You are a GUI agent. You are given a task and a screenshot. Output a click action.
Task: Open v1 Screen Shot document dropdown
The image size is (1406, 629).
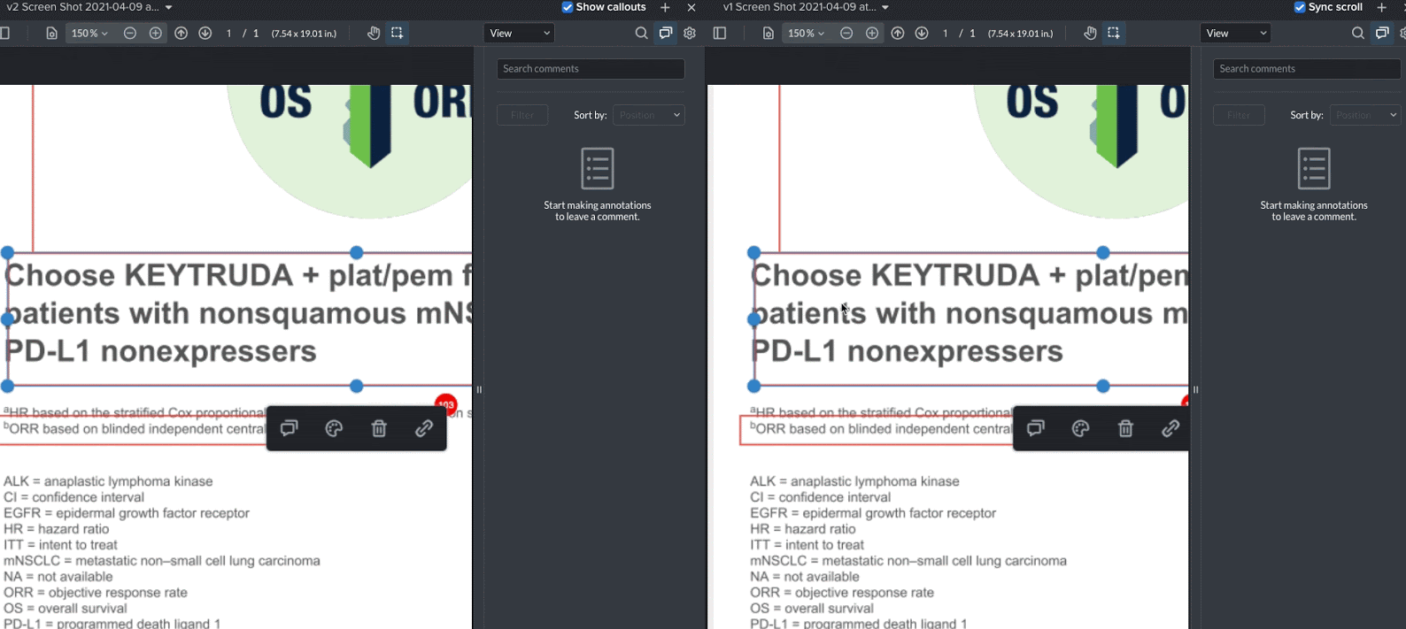pos(885,7)
